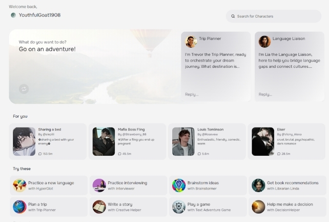This screenshot has width=329, height=222.
Task: Click the Brainstormer lightbulb icon
Action: (179, 186)
